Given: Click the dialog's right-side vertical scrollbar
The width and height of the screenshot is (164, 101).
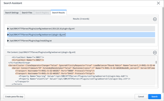Looking at the screenshot, I should 163,50.
